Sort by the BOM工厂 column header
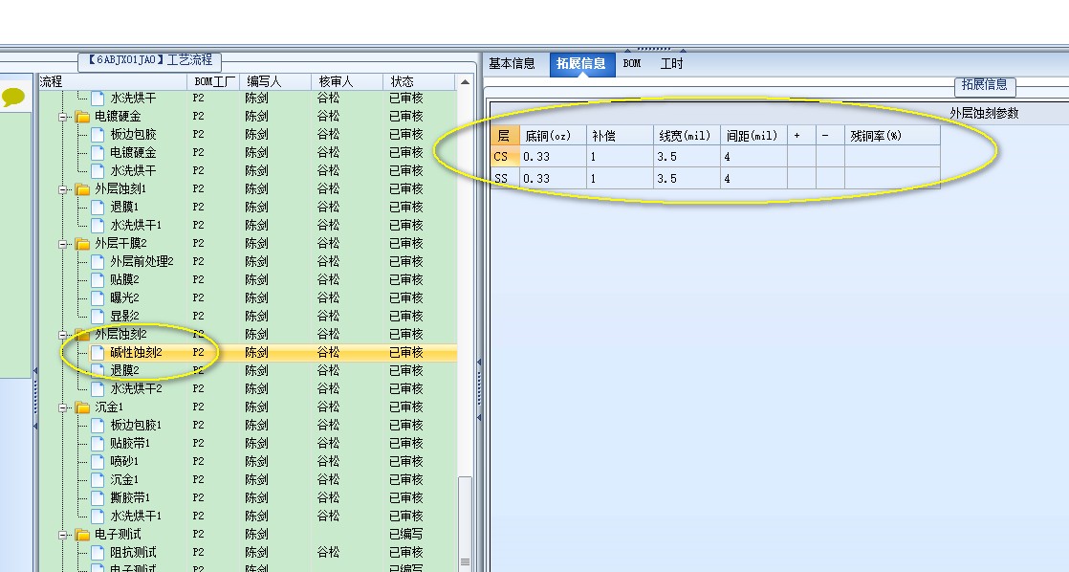The image size is (1069, 572). (x=214, y=82)
